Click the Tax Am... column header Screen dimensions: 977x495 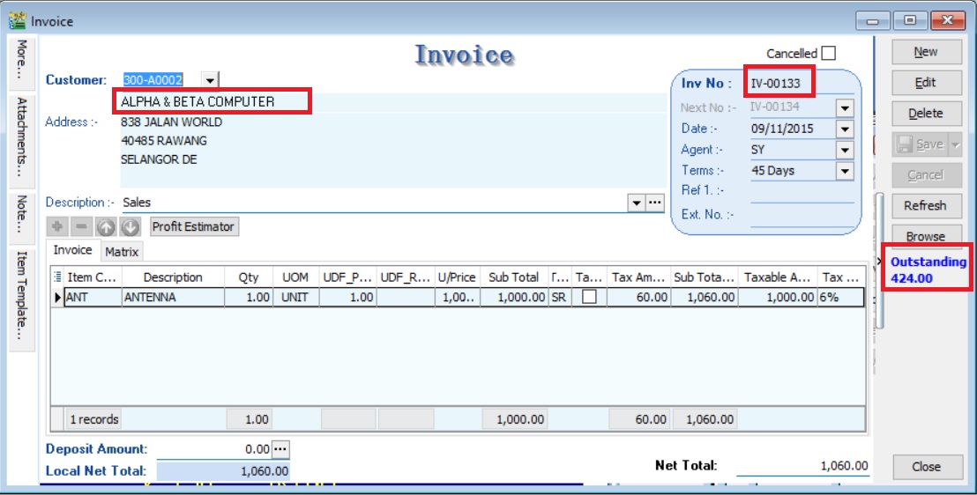click(x=638, y=277)
